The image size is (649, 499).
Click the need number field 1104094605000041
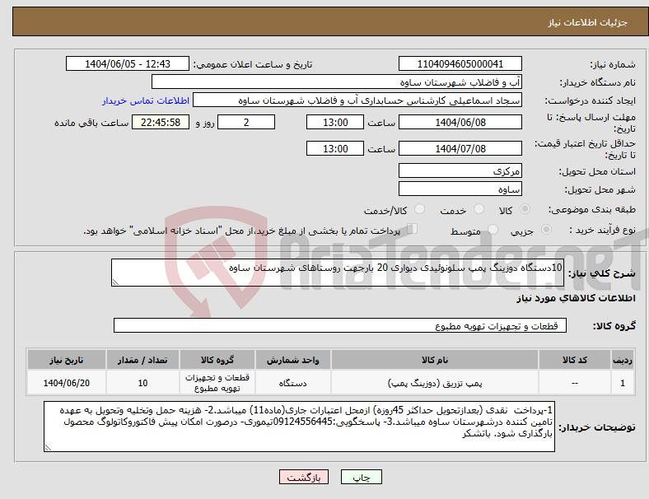click(x=460, y=63)
